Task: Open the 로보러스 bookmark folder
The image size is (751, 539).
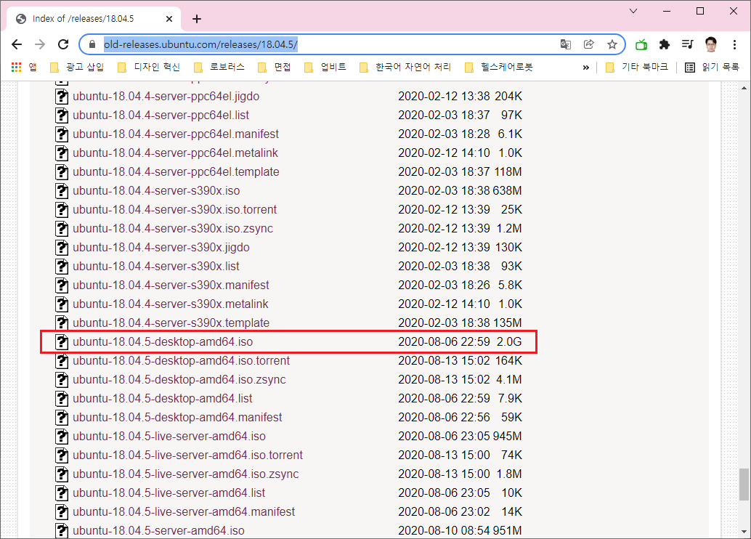Action: tap(219, 67)
